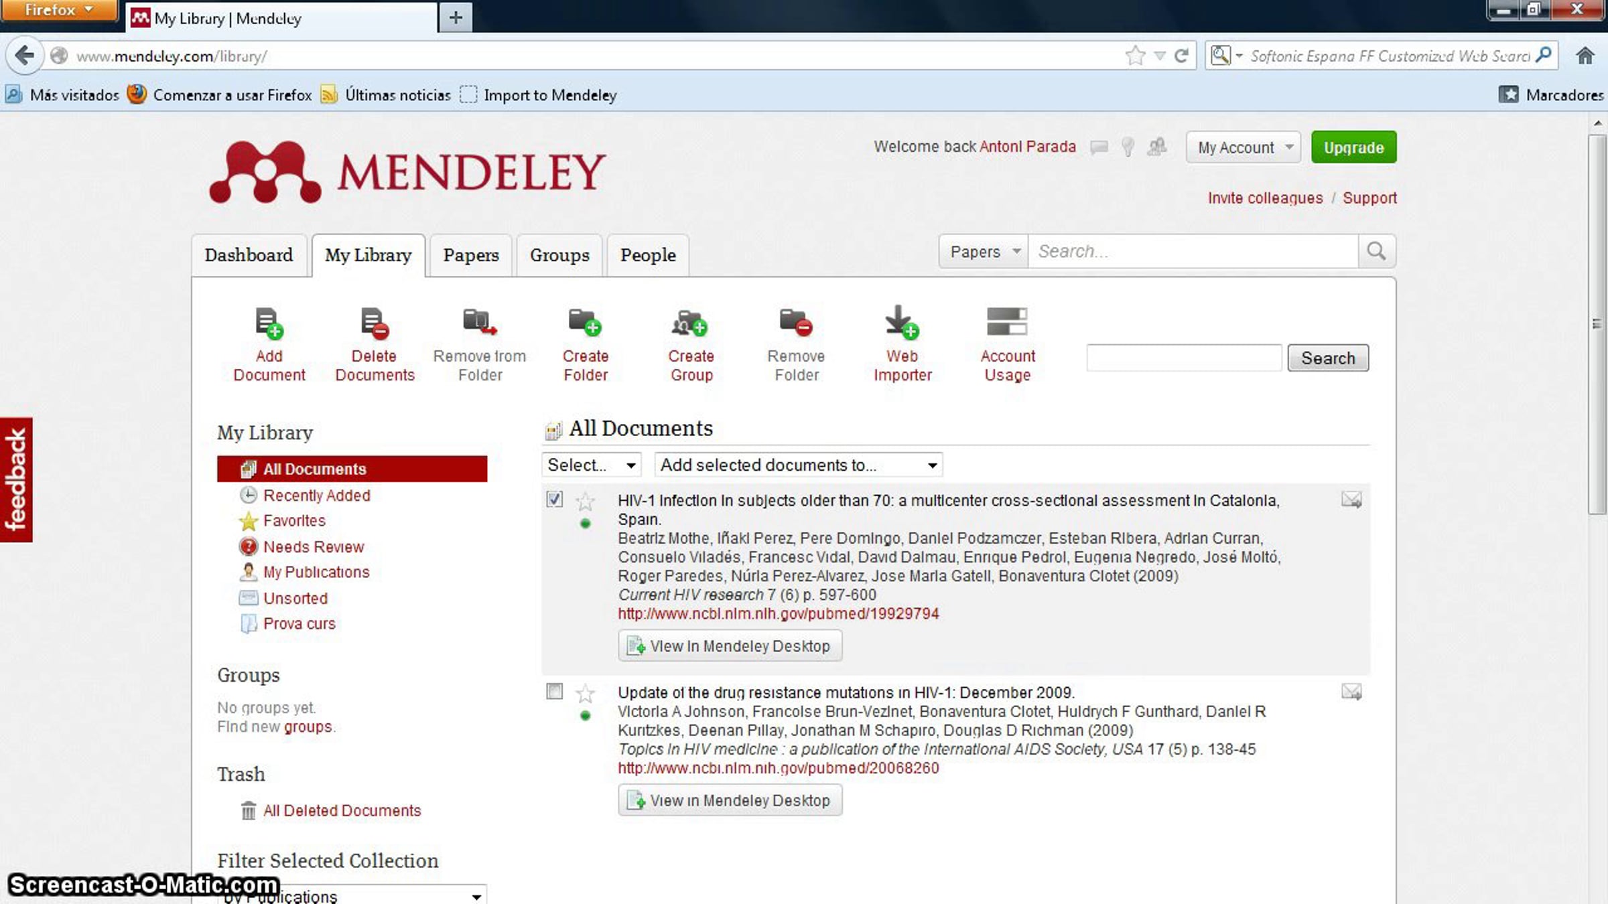Open the Support link
Screen dimensions: 1608x904
coord(1369,198)
